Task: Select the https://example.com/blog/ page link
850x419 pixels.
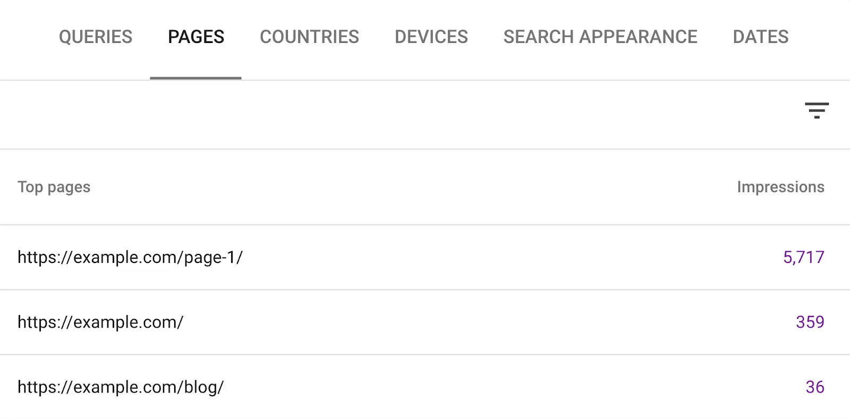Action: [x=121, y=387]
